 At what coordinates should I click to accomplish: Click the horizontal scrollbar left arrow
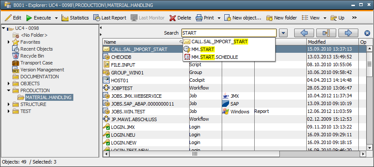pos(106,154)
